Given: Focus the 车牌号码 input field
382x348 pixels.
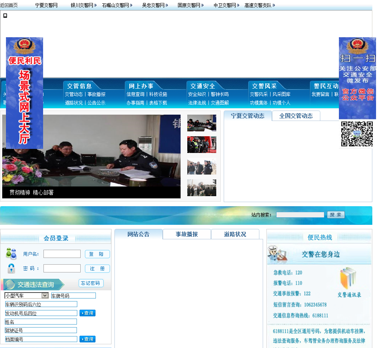Looking at the screenshot, I should [73, 296].
